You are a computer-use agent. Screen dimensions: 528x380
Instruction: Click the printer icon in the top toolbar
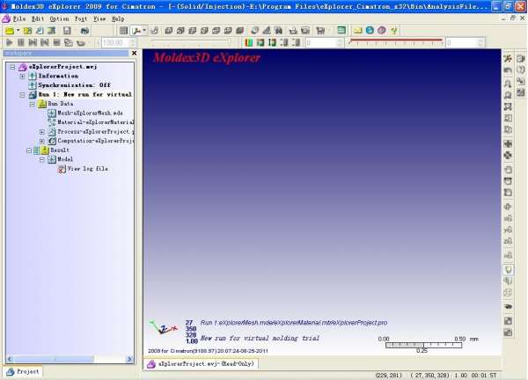click(x=84, y=31)
